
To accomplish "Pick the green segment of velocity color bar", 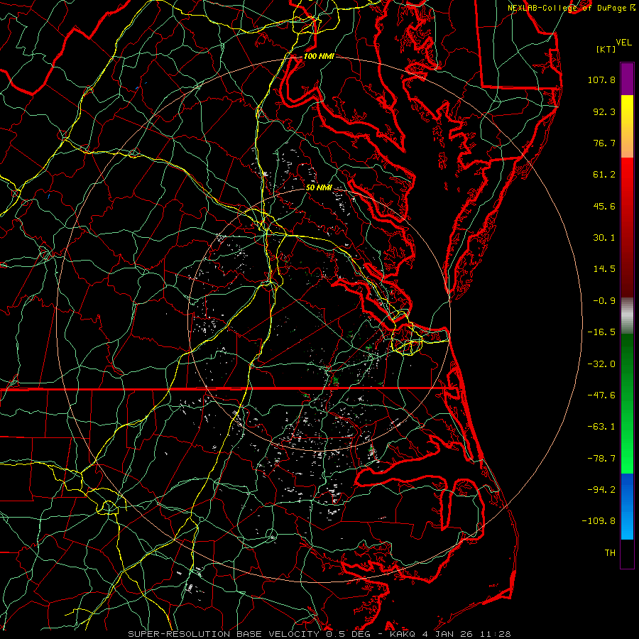I will coord(627,403).
